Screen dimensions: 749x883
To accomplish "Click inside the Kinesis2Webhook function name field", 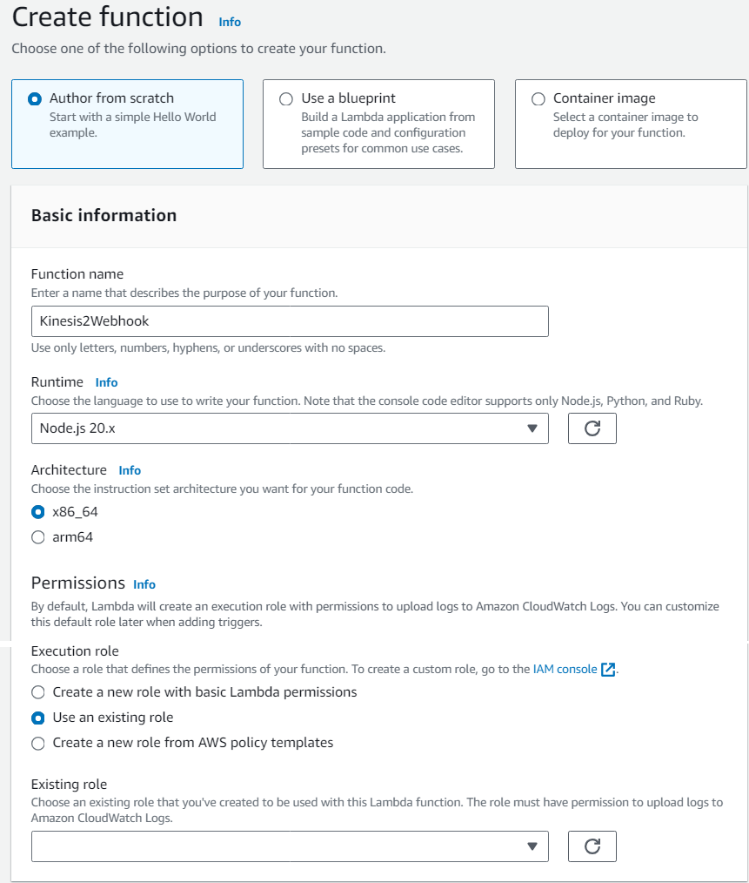I will click(x=290, y=321).
